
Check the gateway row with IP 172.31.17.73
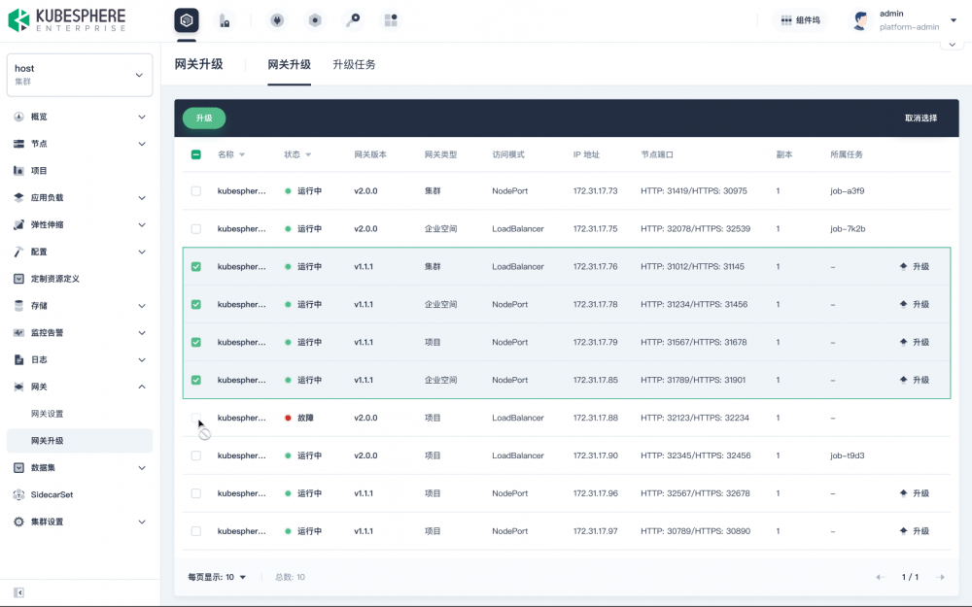pyautogui.click(x=196, y=191)
